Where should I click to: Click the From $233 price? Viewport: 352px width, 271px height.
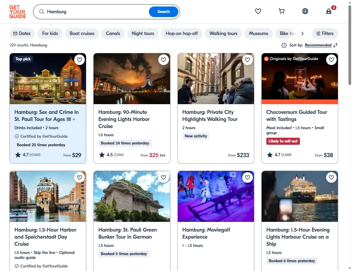tap(239, 155)
